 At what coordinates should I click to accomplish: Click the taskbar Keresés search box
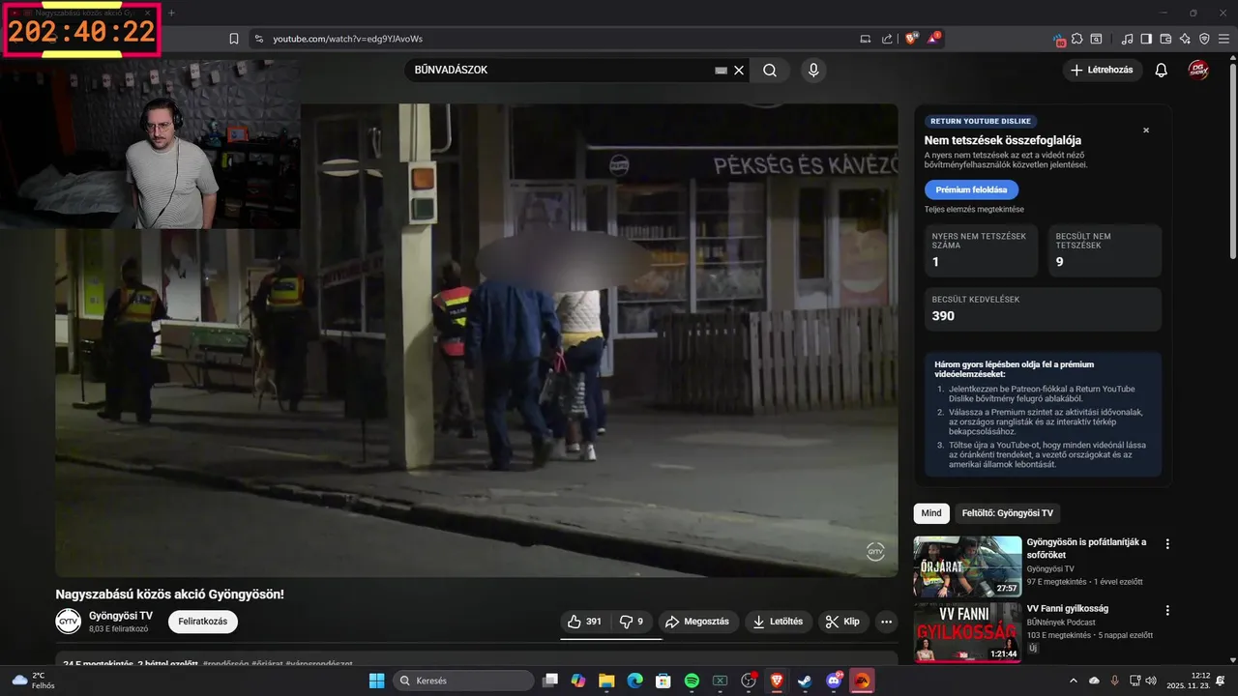coord(463,681)
